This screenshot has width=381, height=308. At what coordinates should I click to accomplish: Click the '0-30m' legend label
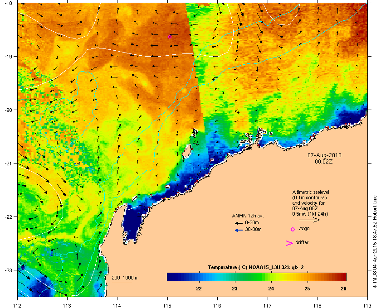coord(252,222)
